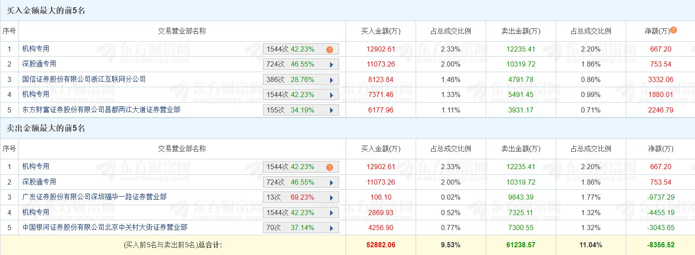Click the 13次 69.23% stats badge
The height and width of the screenshot is (255, 695).
[x=291, y=197]
